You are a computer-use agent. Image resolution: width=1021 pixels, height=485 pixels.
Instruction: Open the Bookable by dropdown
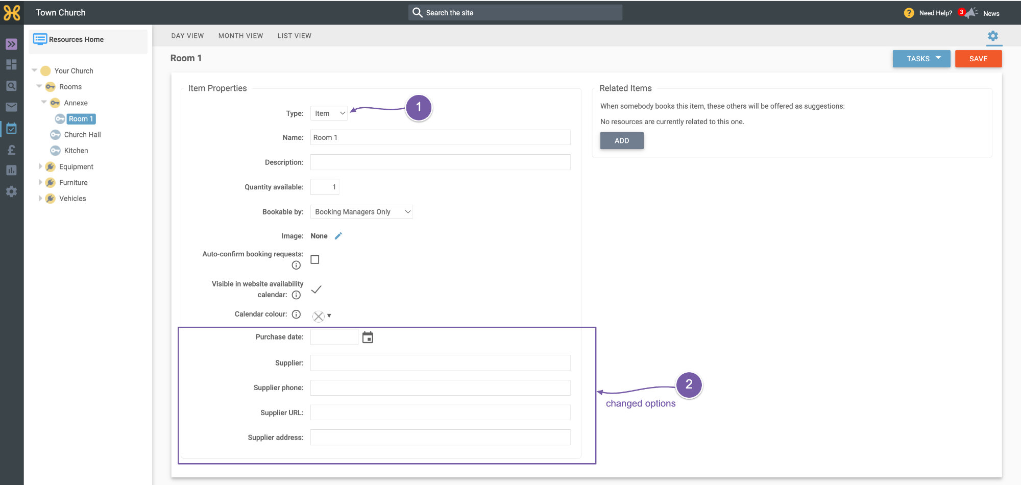[x=361, y=212]
